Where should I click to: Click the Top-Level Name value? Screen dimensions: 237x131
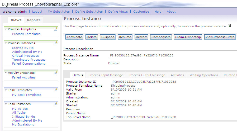point(143,117)
